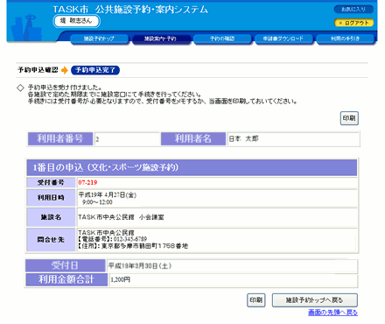The width and height of the screenshot is (385, 324).
Task: Open the 施設予約トップ tab
Action: [100, 39]
